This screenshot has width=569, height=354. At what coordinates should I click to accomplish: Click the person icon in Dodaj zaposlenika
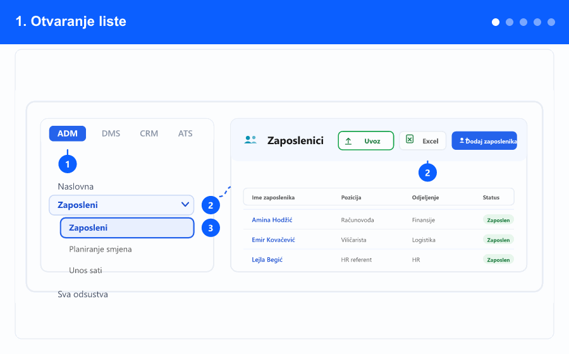coord(462,140)
